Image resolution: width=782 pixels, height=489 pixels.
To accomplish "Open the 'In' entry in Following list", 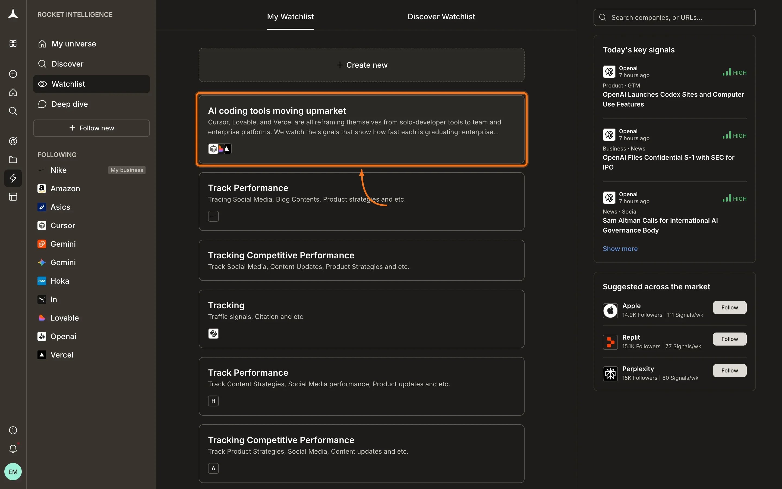I will 47,299.
